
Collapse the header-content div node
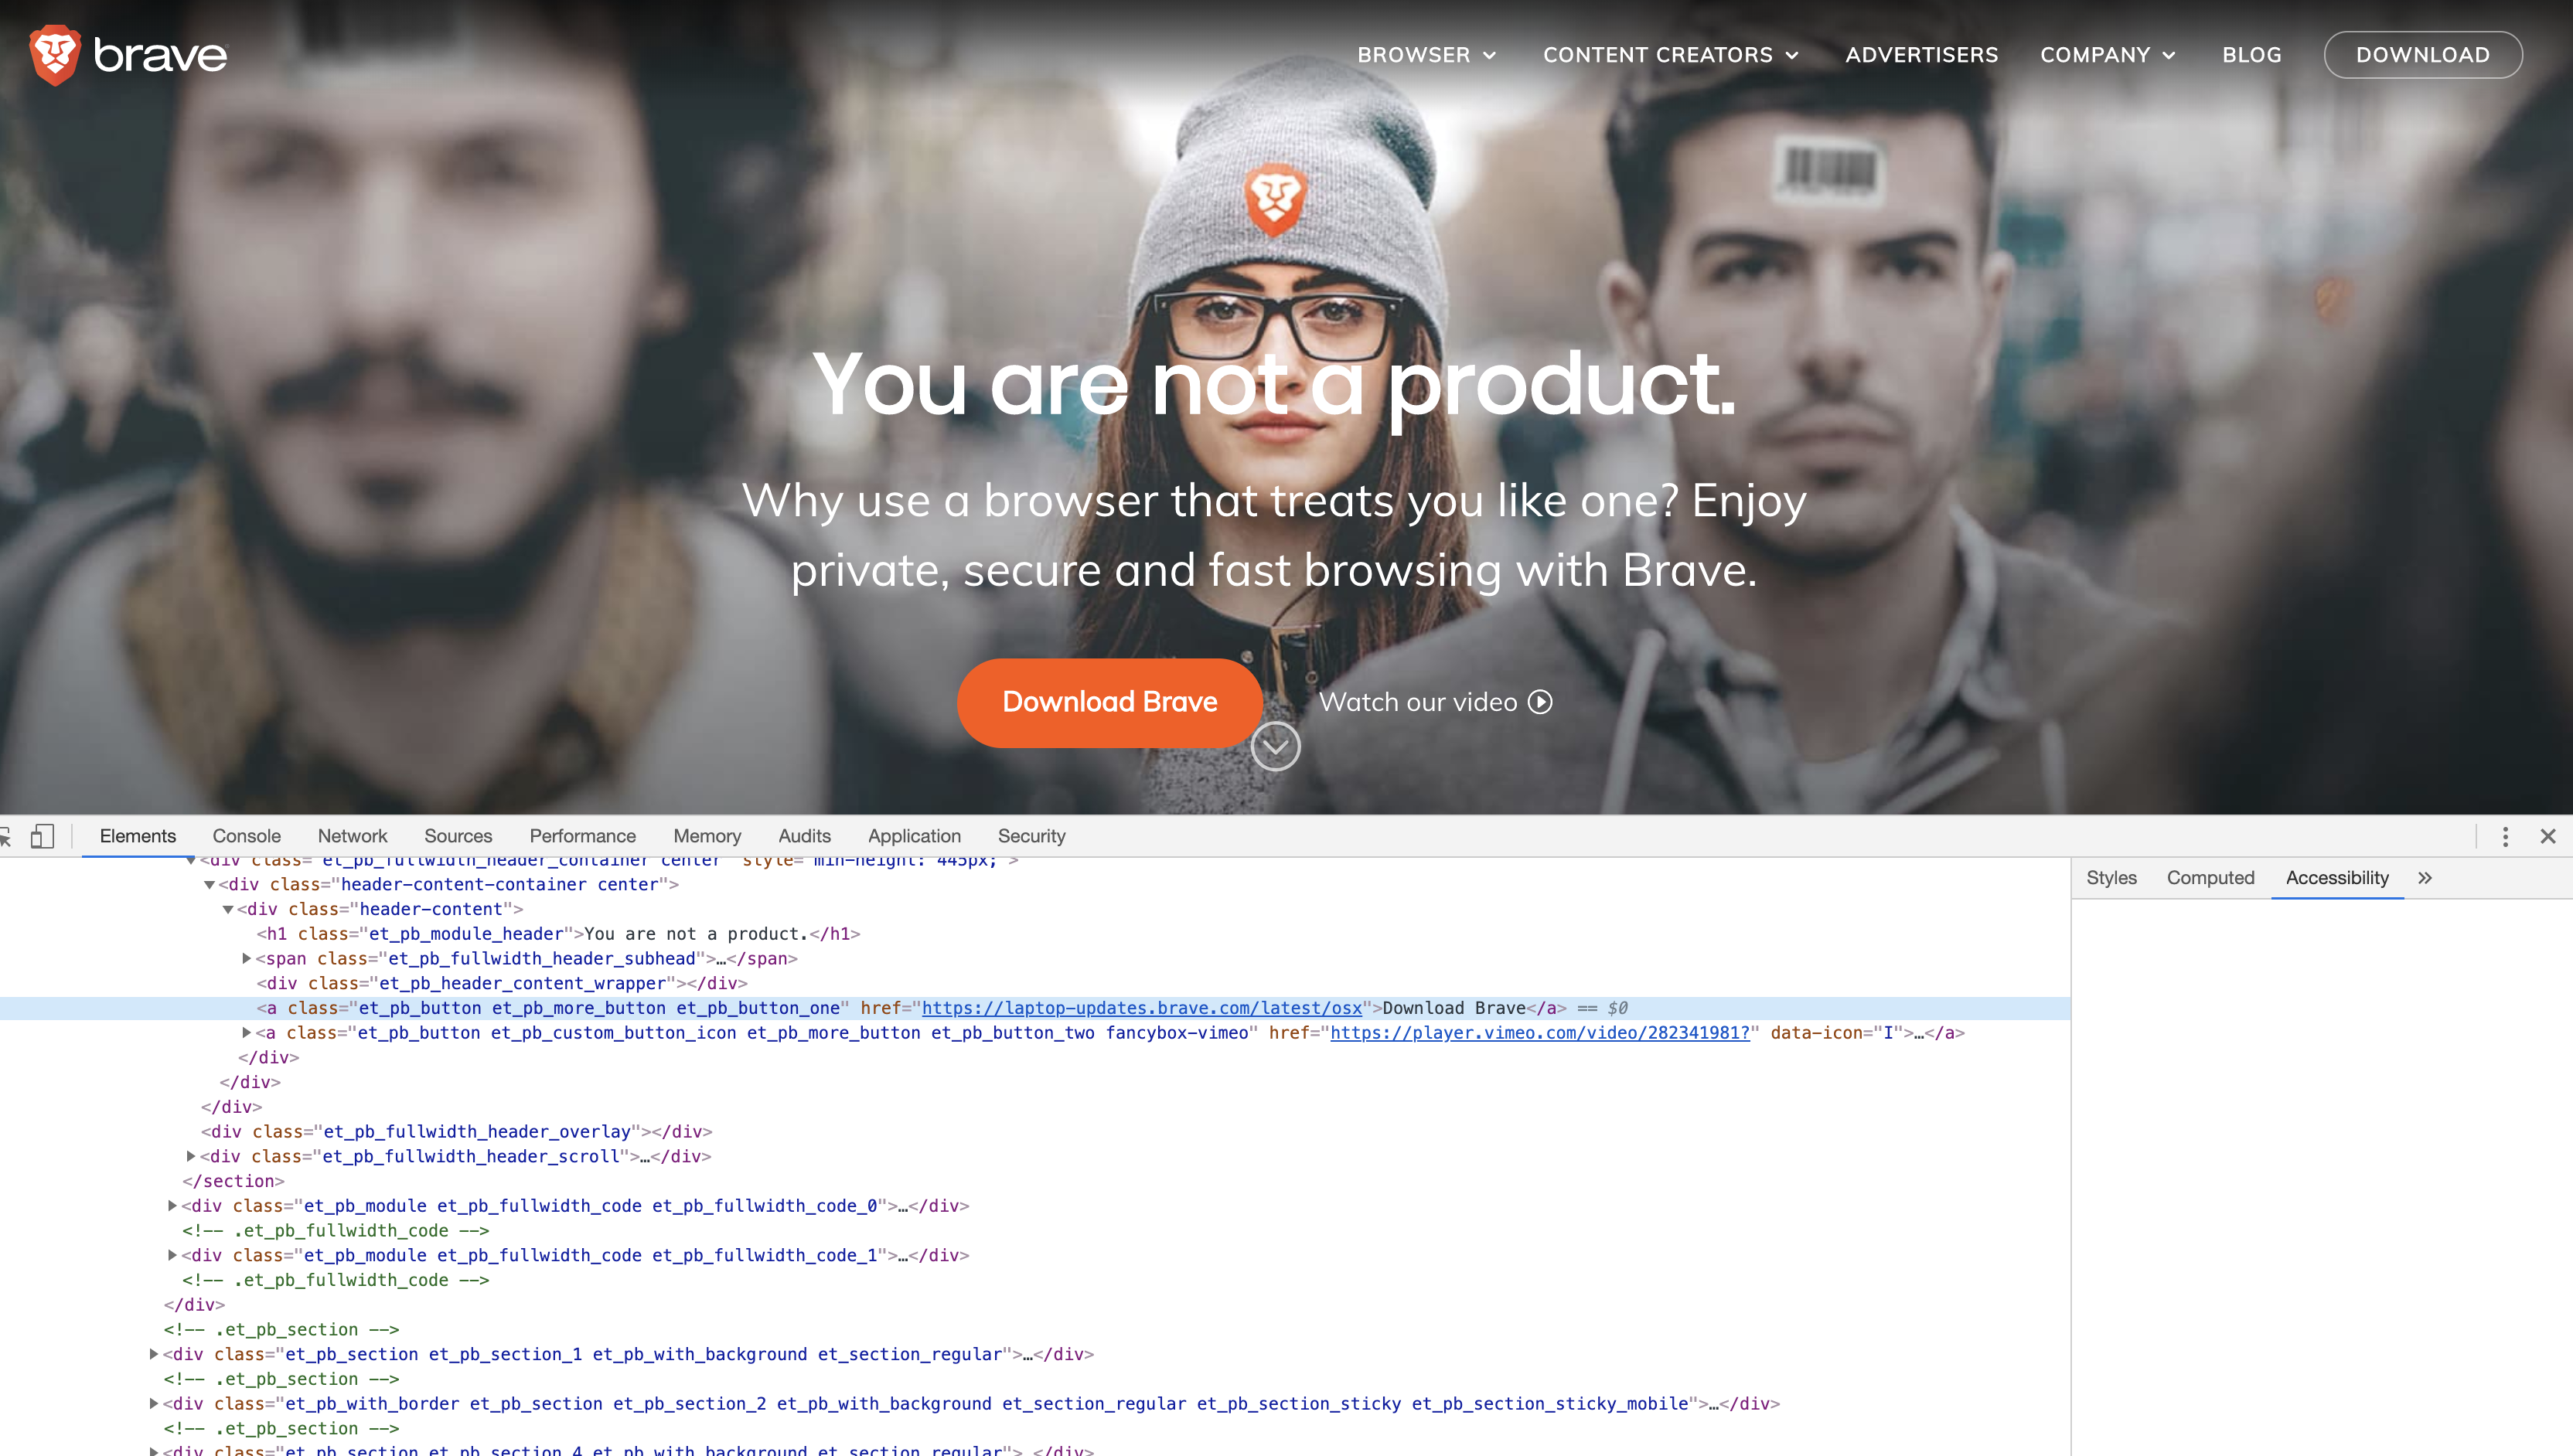tap(228, 909)
